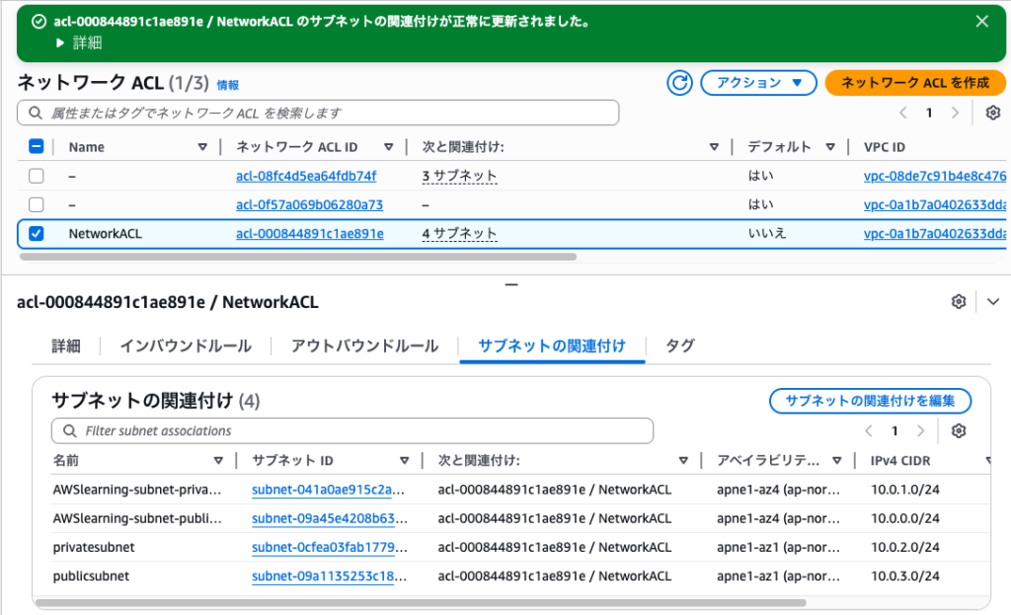Click the ネットワーク ACL を作成 button

(x=914, y=83)
